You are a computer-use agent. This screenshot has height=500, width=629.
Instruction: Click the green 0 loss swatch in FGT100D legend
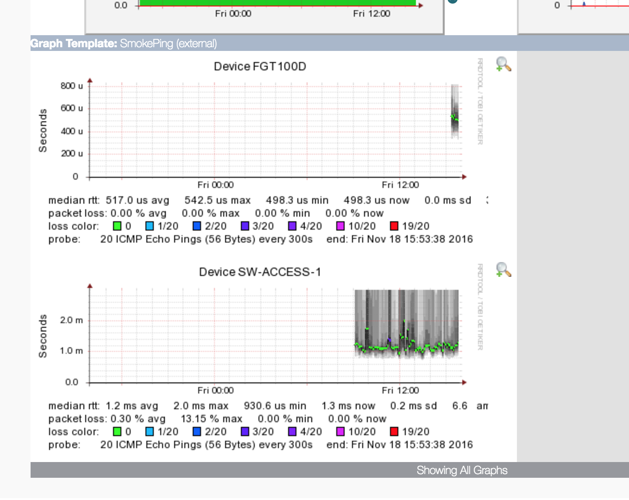click(x=118, y=226)
